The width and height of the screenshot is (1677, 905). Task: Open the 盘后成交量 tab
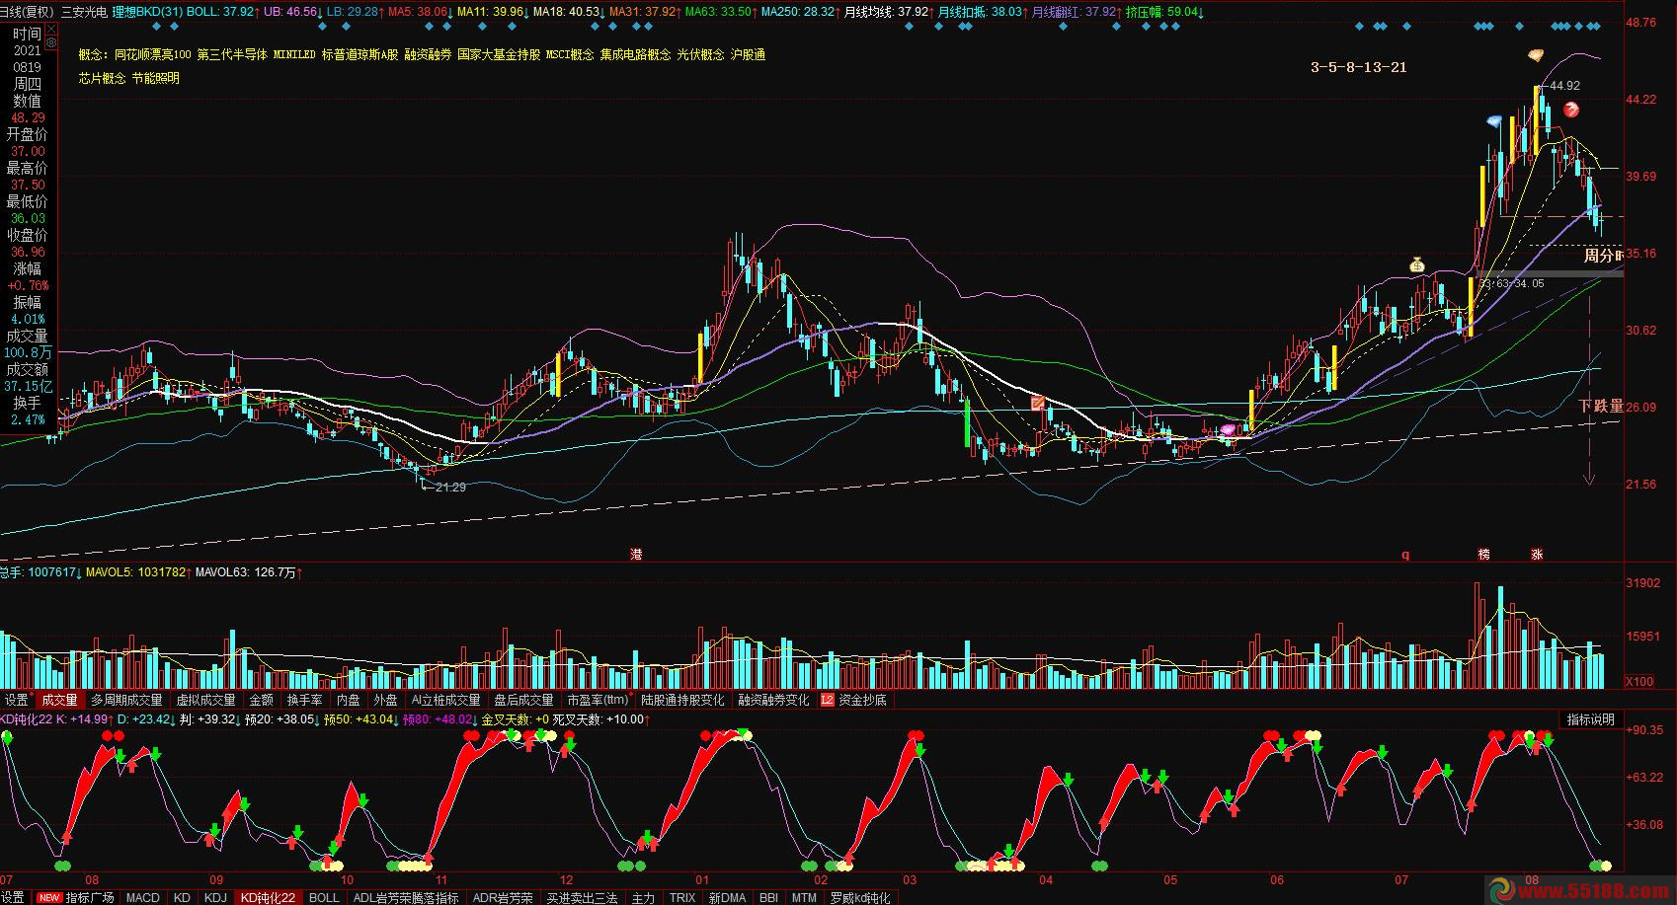click(523, 700)
